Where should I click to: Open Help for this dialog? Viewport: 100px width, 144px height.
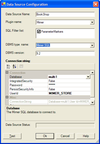click(86, 136)
